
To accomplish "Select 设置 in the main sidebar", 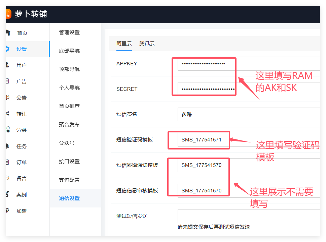I will click(22, 49).
